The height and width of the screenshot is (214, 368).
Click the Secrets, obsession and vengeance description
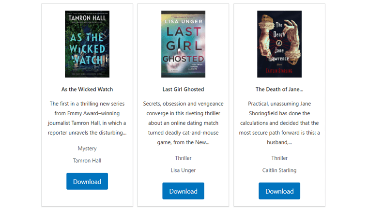[184, 123]
